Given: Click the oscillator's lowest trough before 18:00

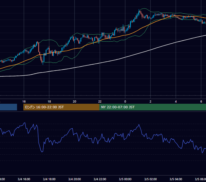Looking at the screenshot, I should (42, 152).
